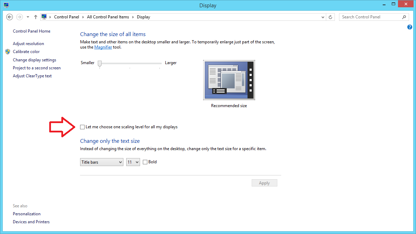Click the Forward navigation arrow
Image resolution: width=416 pixels, height=234 pixels.
[x=19, y=17]
